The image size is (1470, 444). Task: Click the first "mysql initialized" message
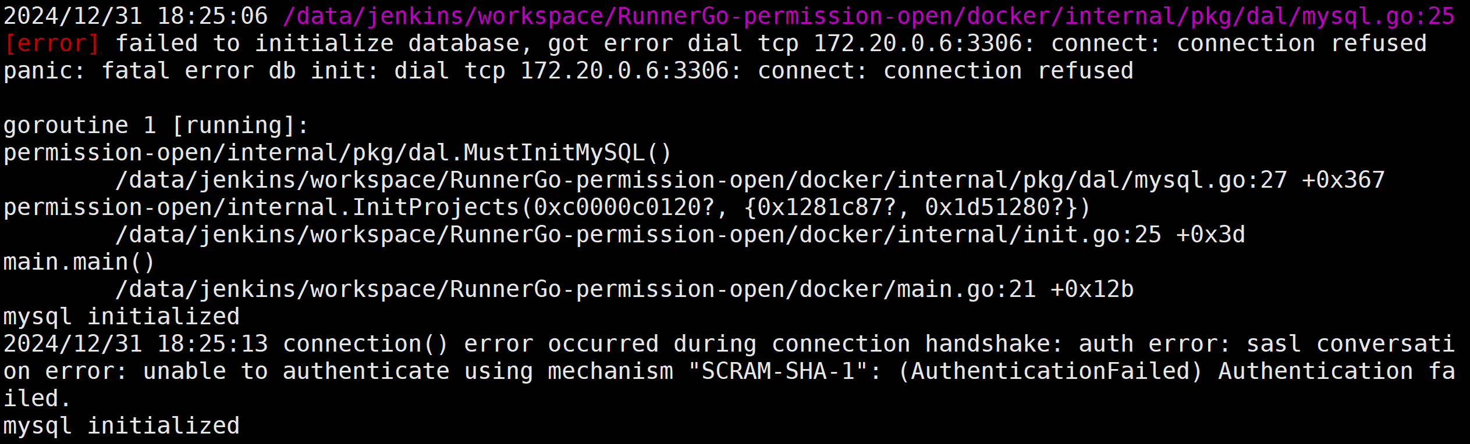point(122,317)
